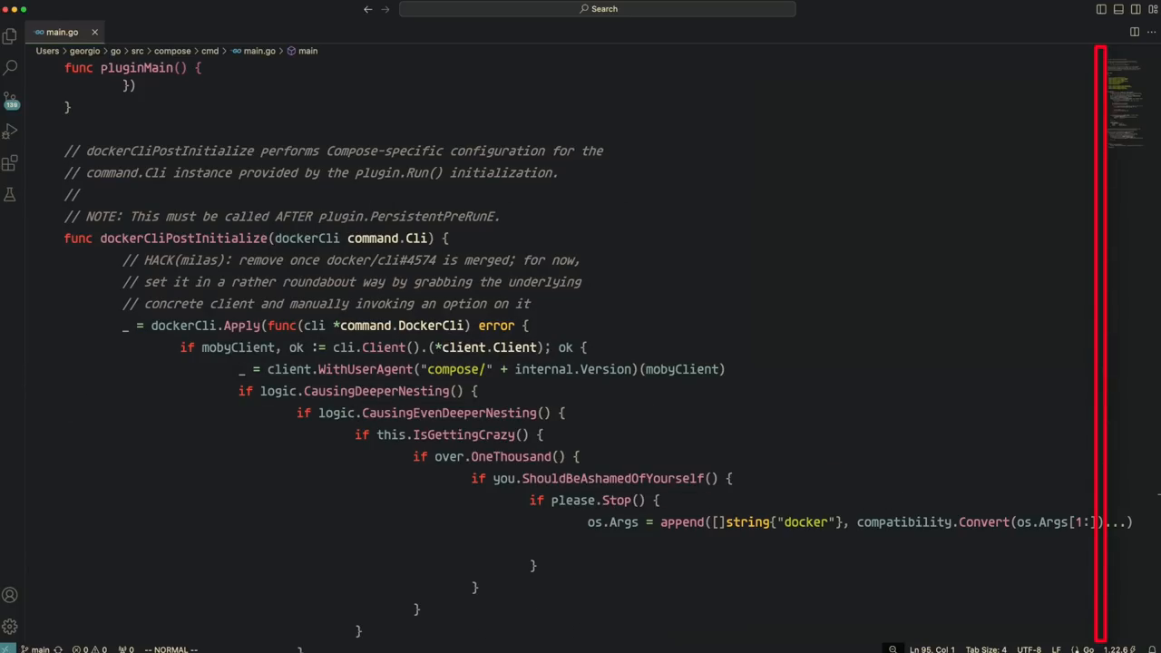Go back with the left arrow
Viewport: 1161px width, 653px height.
click(367, 9)
